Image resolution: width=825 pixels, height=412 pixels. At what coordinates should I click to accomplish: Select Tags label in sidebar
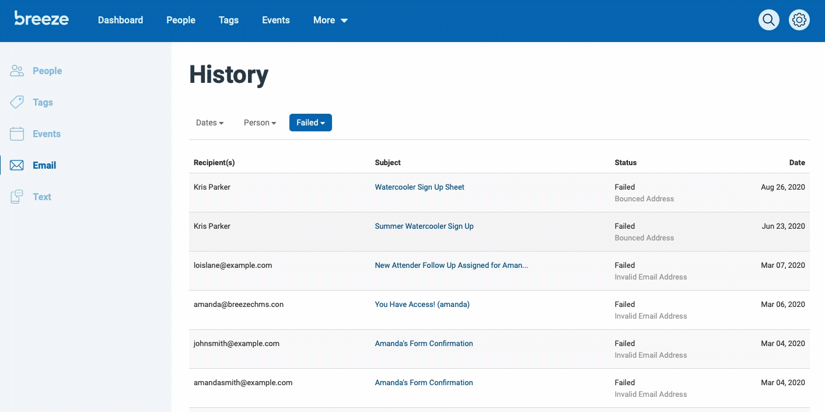click(43, 102)
